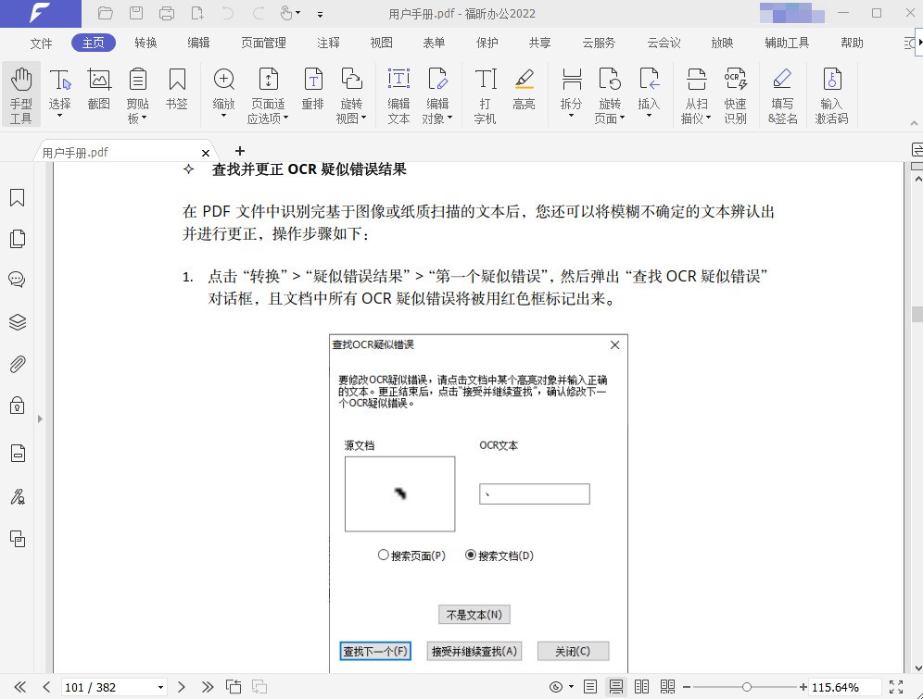Screen dimensions: 923x699
Task: Click the 不是文本(N) button
Action: [x=474, y=614]
